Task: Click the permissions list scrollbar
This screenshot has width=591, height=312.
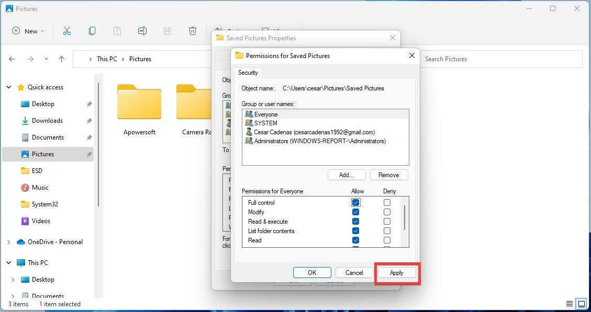Action: pos(405,217)
